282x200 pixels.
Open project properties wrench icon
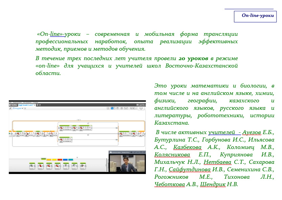pos(10,109)
